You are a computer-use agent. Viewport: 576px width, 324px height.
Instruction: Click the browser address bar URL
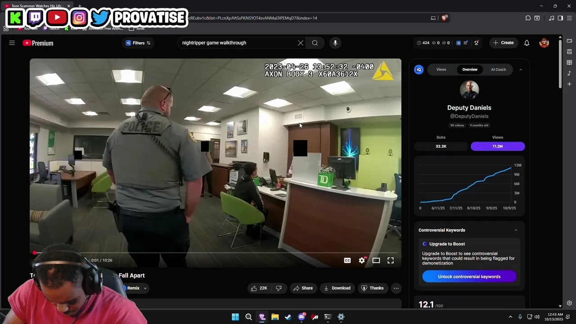click(x=253, y=18)
